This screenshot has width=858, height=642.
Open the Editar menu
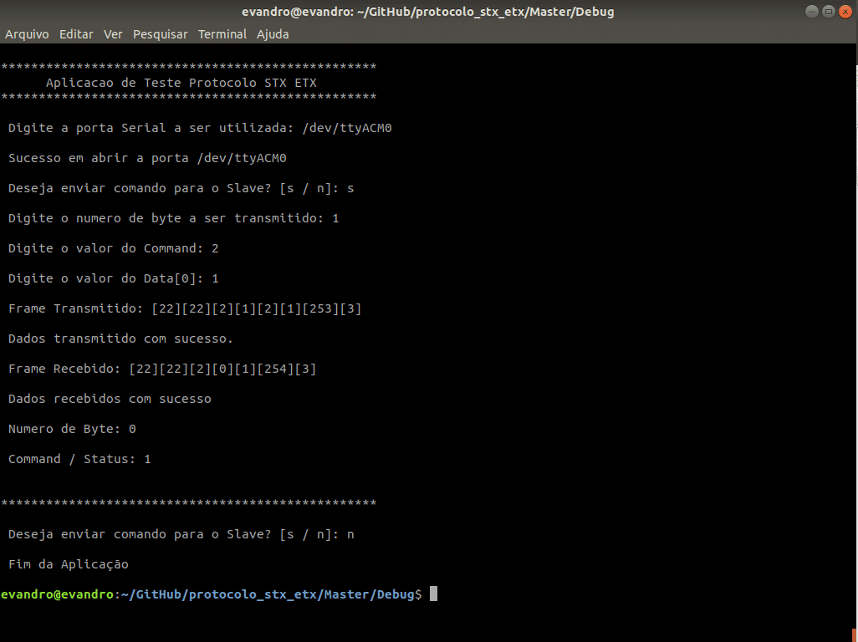pos(76,34)
